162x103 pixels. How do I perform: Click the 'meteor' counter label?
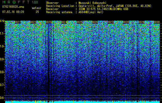(37, 8)
